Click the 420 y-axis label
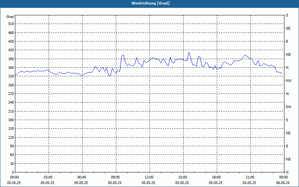This screenshot has height=187, width=299. pyautogui.click(x=11, y=50)
